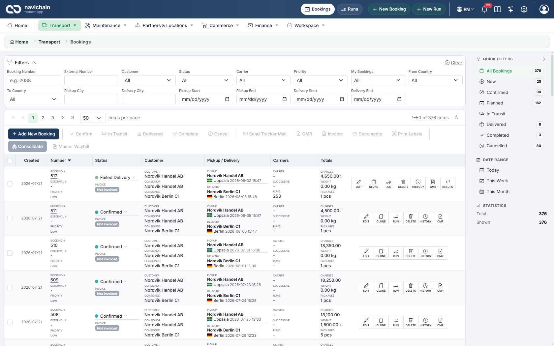
Task: Click New Run in header
Action: click(429, 9)
